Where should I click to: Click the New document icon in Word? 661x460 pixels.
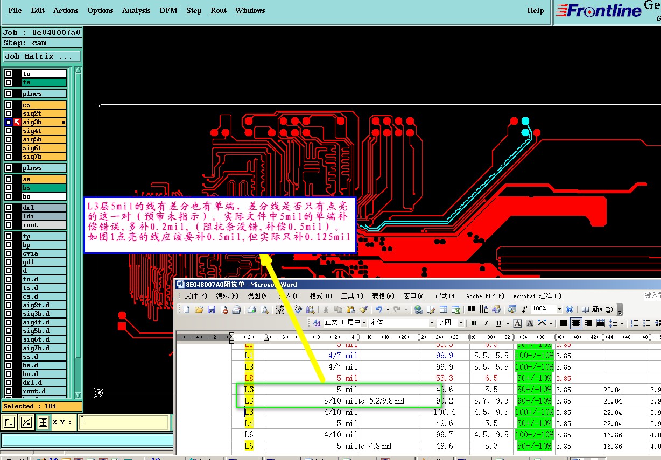187,309
